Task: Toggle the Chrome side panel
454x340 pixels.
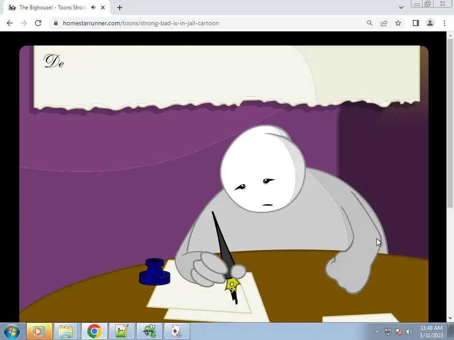Action: pyautogui.click(x=416, y=23)
